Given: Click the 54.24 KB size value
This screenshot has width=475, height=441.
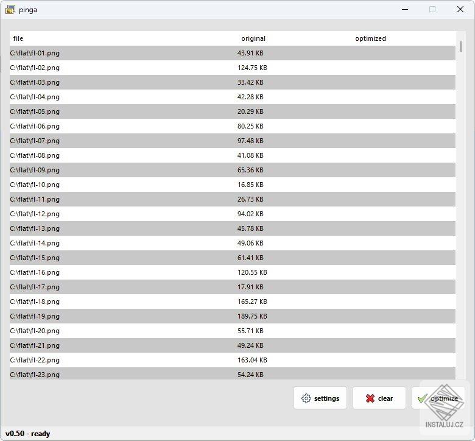Looking at the screenshot, I should pyautogui.click(x=250, y=375).
